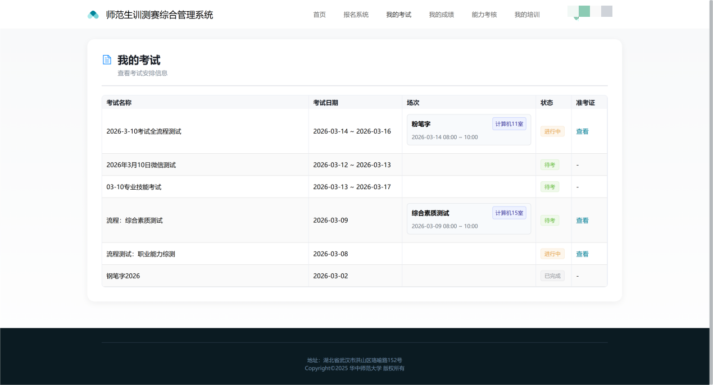This screenshot has width=713, height=385.
Task: Click the system logo icon
Action: coord(93,15)
